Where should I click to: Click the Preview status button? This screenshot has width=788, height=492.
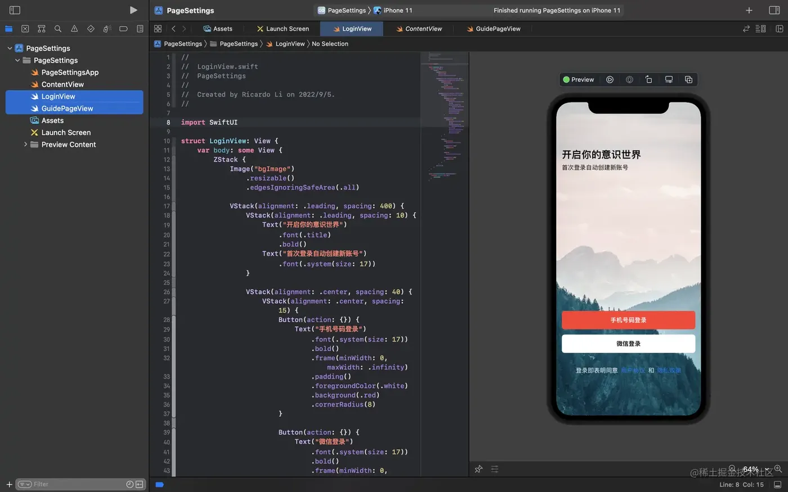coord(579,80)
